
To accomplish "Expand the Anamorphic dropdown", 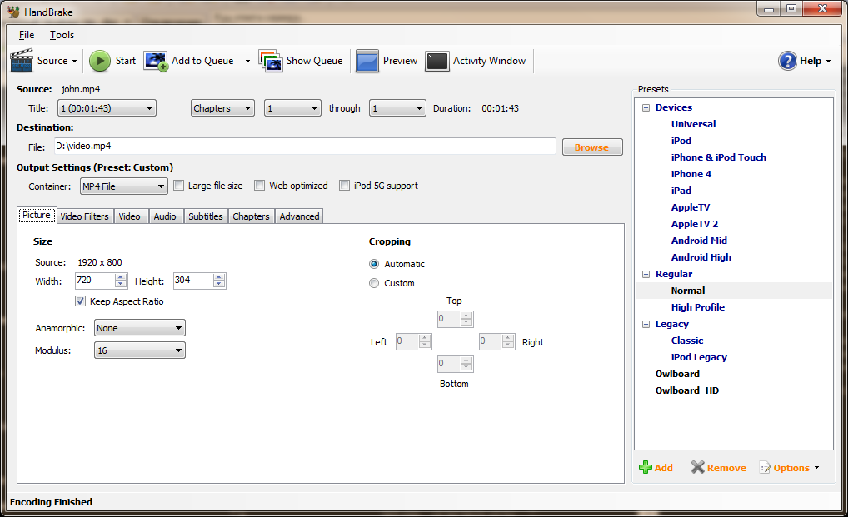I will click(139, 328).
